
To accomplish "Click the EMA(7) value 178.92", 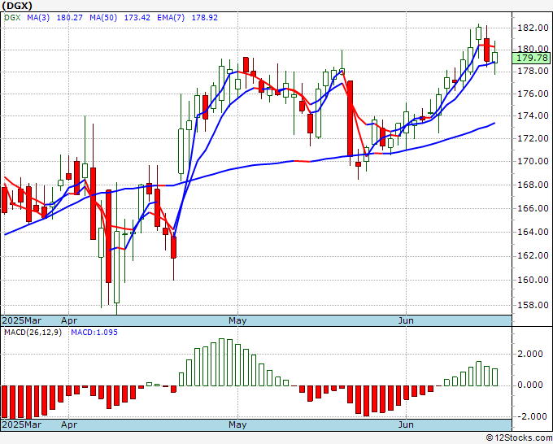I will point(205,18).
